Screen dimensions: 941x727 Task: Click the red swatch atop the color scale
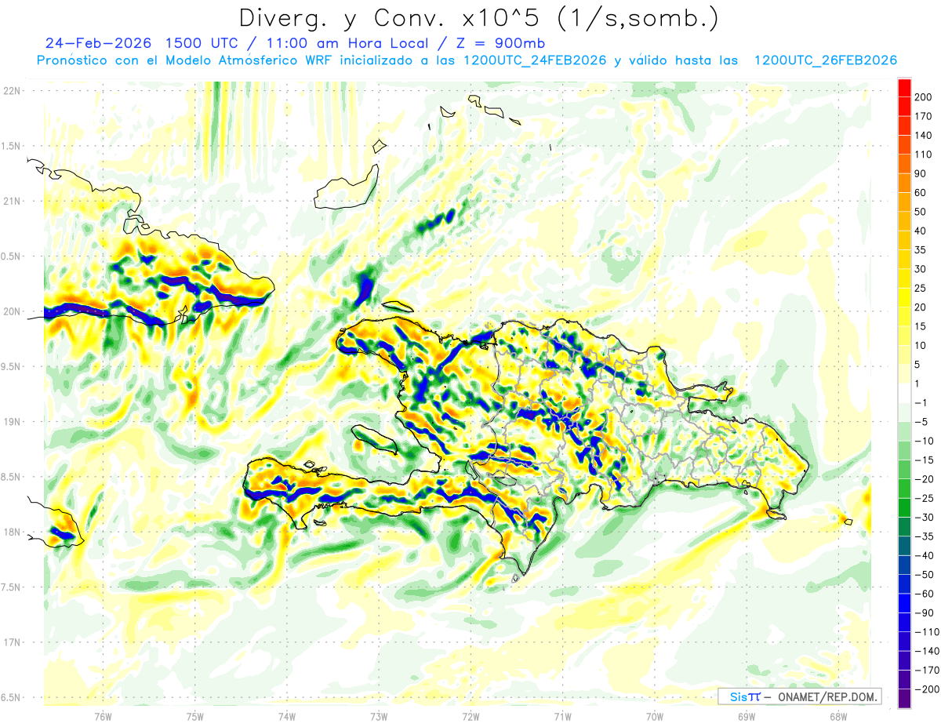(904, 87)
